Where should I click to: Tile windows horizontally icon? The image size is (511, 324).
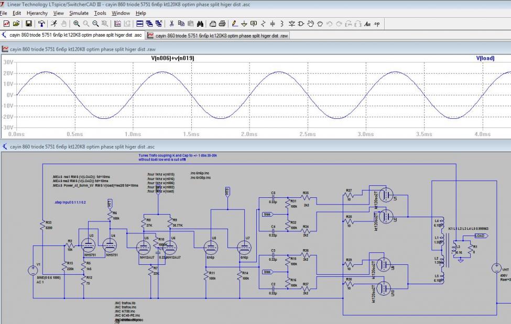(x=140, y=24)
